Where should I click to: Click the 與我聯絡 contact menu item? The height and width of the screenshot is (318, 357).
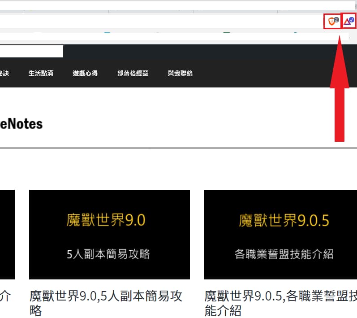pyautogui.click(x=180, y=73)
